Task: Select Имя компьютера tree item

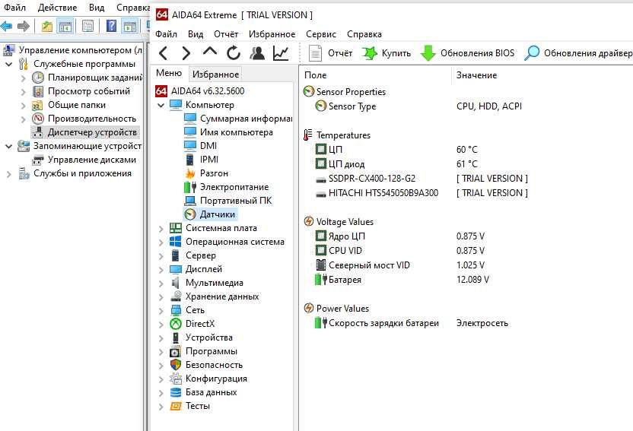Action: [236, 132]
